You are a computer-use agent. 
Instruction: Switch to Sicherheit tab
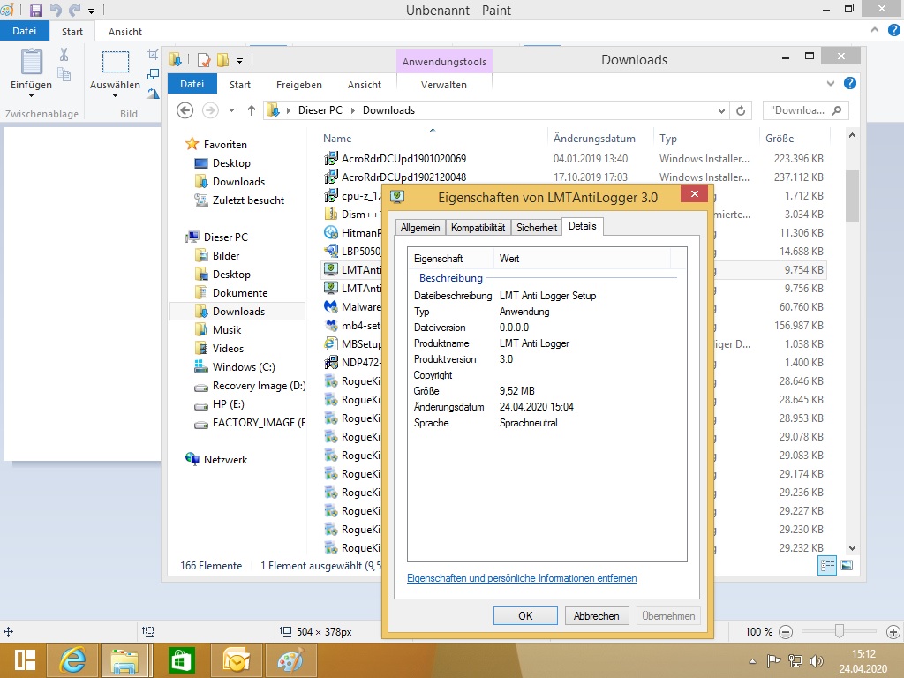(537, 228)
